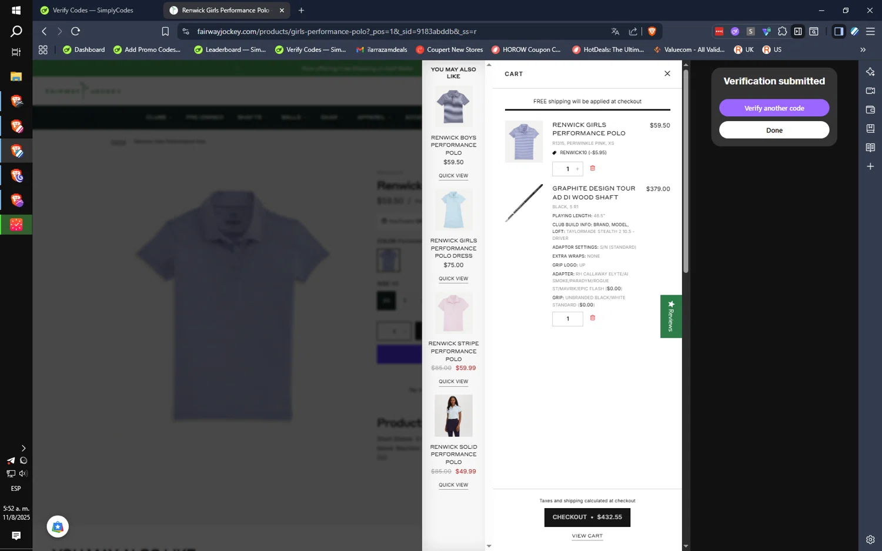Increase Renwick Girls Polo quantity
882x551 pixels.
pos(577,169)
